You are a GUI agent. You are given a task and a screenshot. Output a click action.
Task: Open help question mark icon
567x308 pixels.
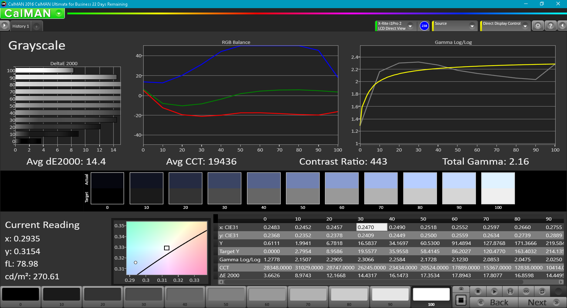coord(550,26)
